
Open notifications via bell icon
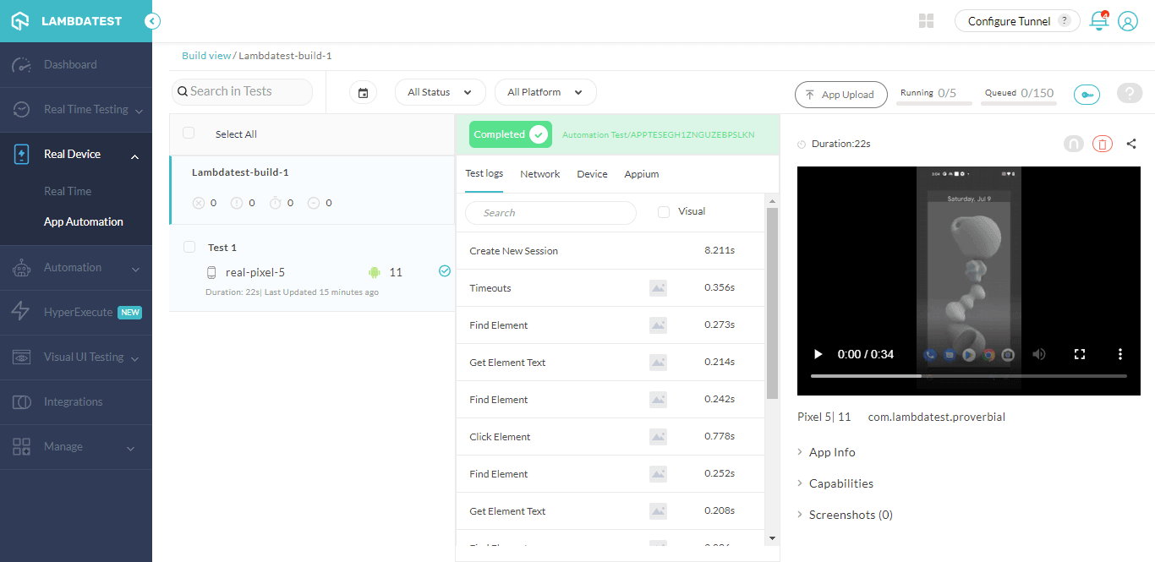[x=1098, y=20]
